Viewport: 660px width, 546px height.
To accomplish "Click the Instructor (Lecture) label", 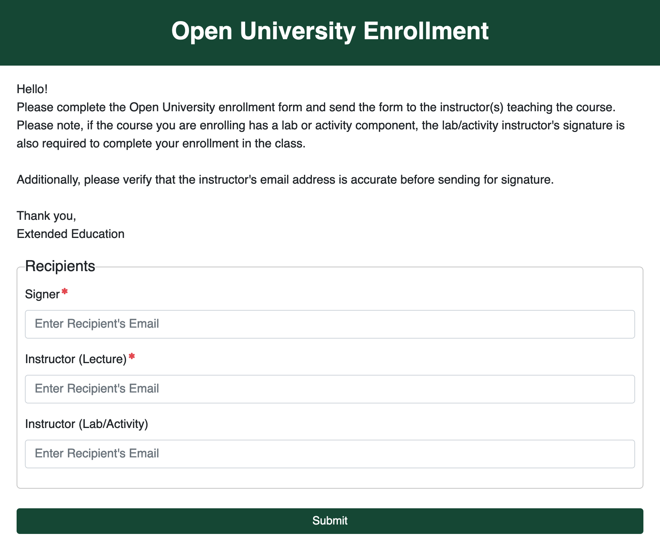I will [76, 359].
